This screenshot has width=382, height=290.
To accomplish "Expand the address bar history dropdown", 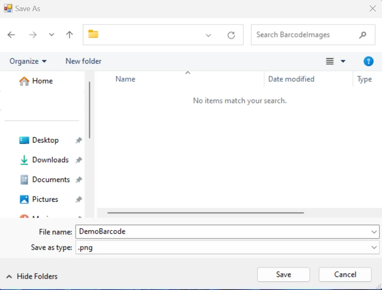I will click(208, 35).
